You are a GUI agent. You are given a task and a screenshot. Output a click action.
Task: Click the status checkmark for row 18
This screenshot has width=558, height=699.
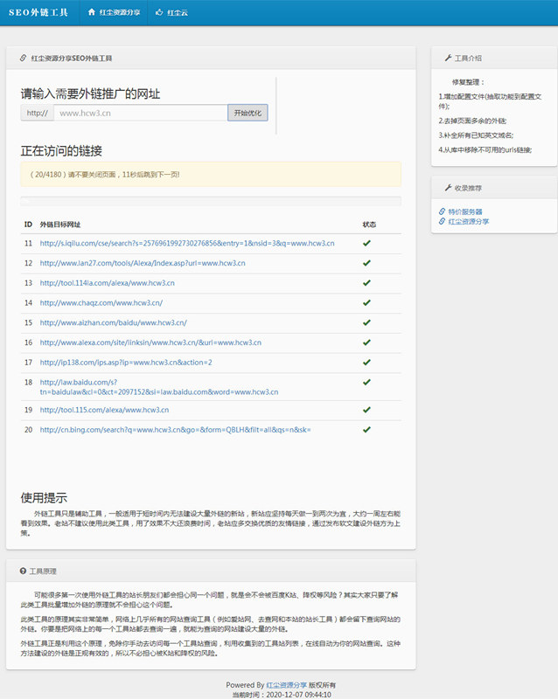coord(367,382)
